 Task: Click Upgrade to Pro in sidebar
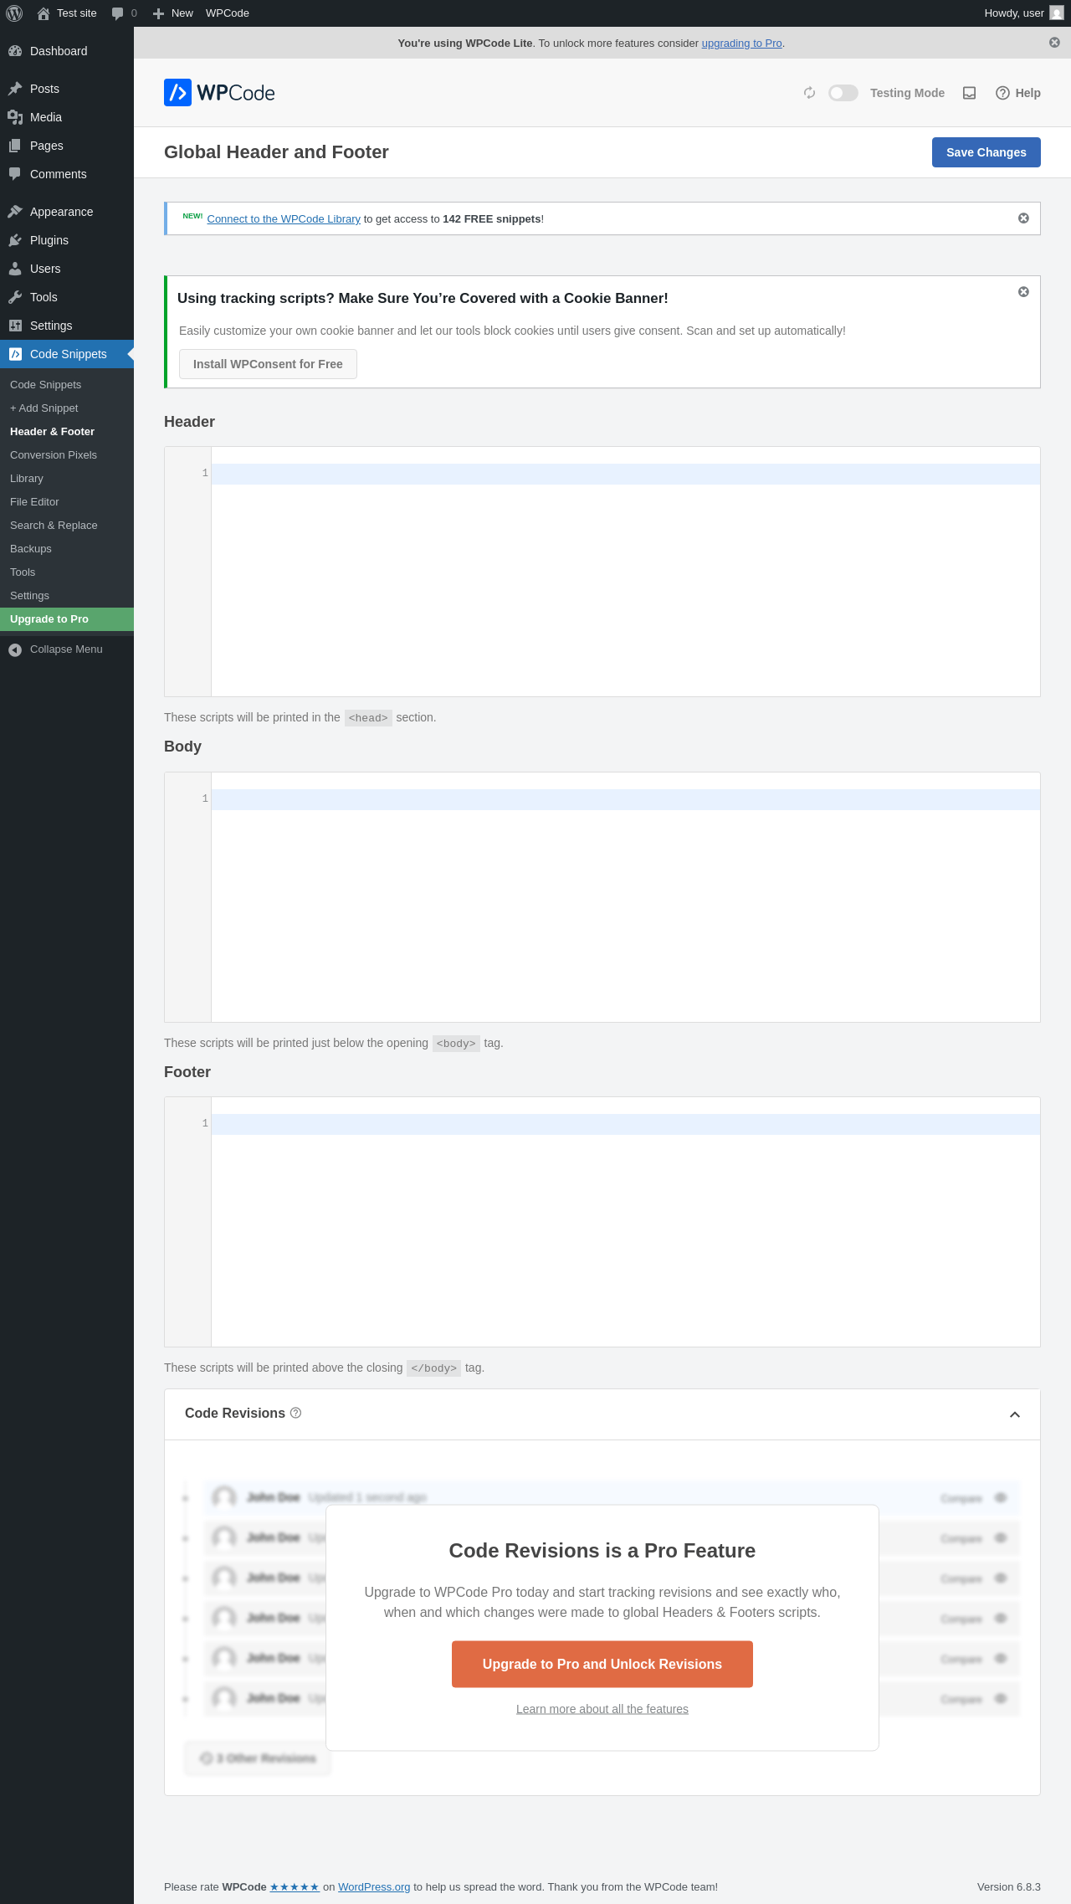67,619
